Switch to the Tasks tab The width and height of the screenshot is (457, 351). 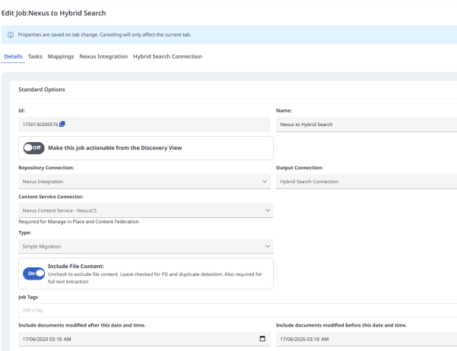tap(35, 56)
